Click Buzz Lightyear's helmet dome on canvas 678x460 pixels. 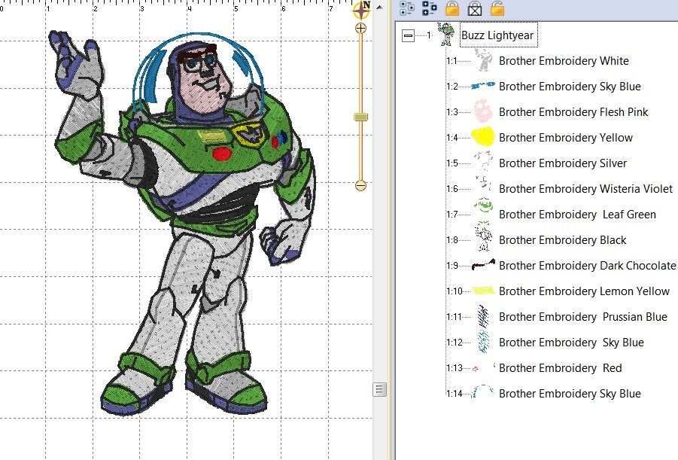(x=198, y=74)
